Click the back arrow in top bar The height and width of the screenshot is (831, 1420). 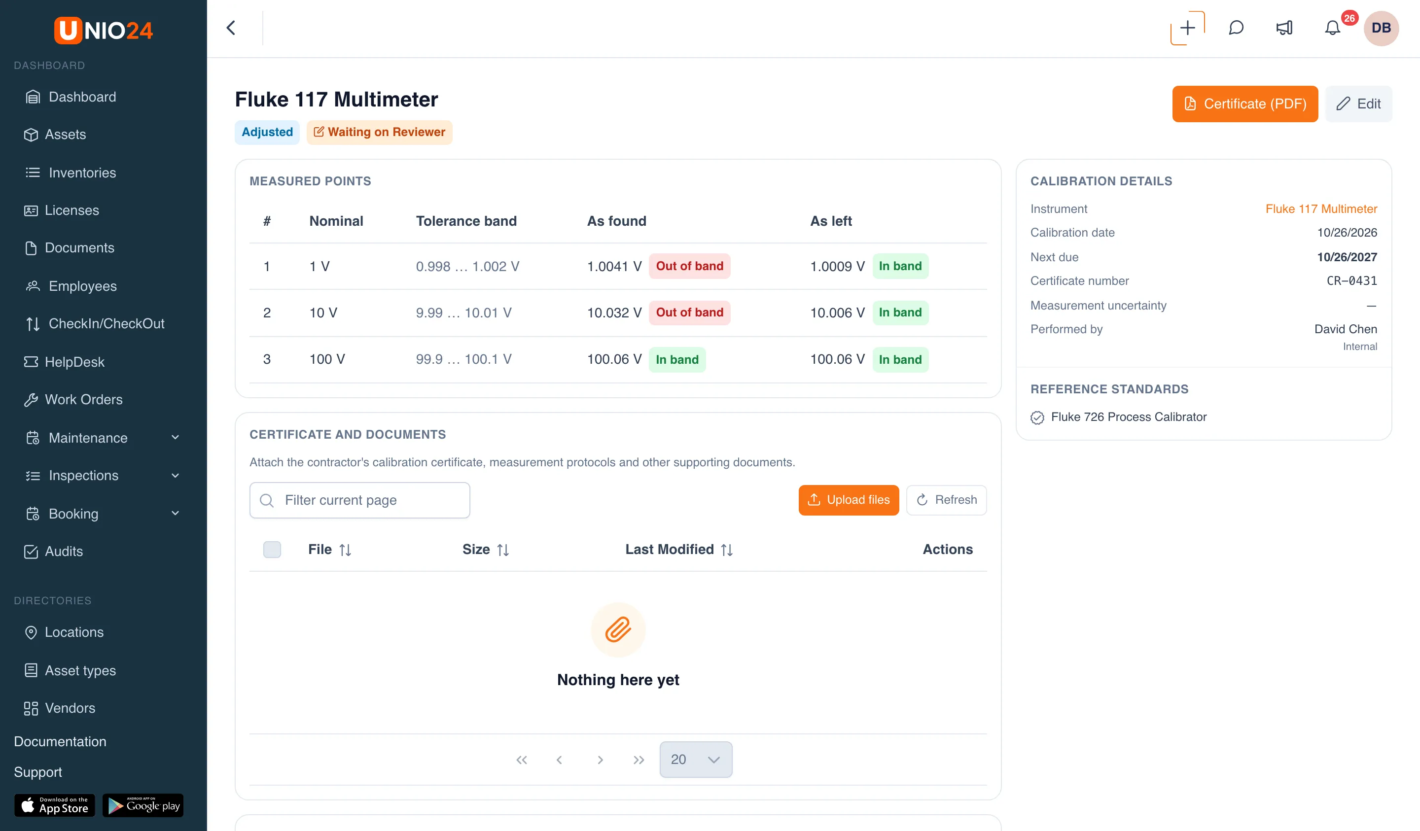point(231,28)
